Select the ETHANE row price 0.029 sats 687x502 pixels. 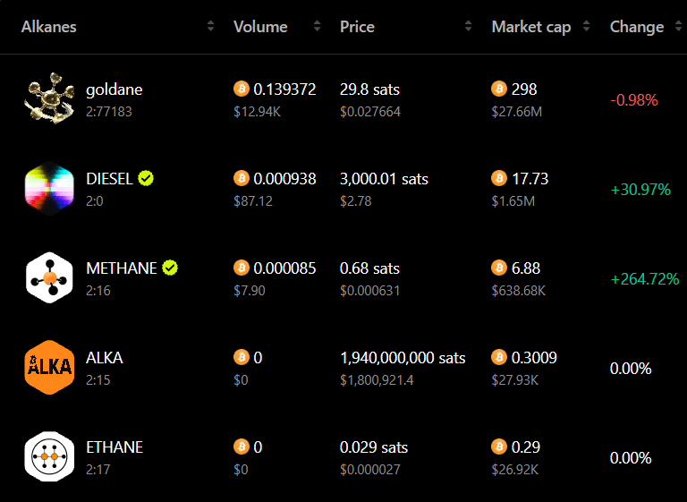(374, 447)
